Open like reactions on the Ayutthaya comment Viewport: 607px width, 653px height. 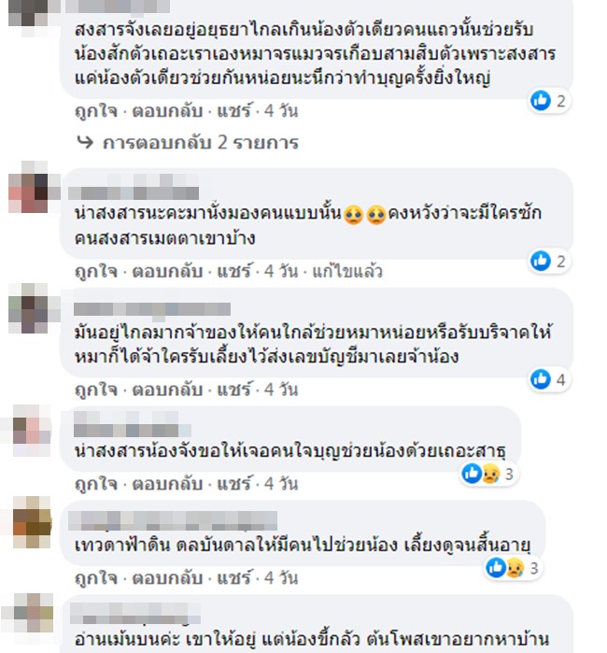pos(549,100)
